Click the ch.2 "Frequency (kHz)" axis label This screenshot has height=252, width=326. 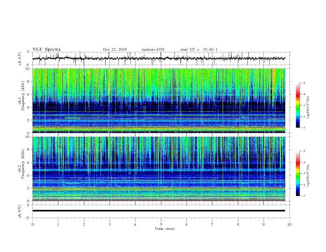point(23,164)
